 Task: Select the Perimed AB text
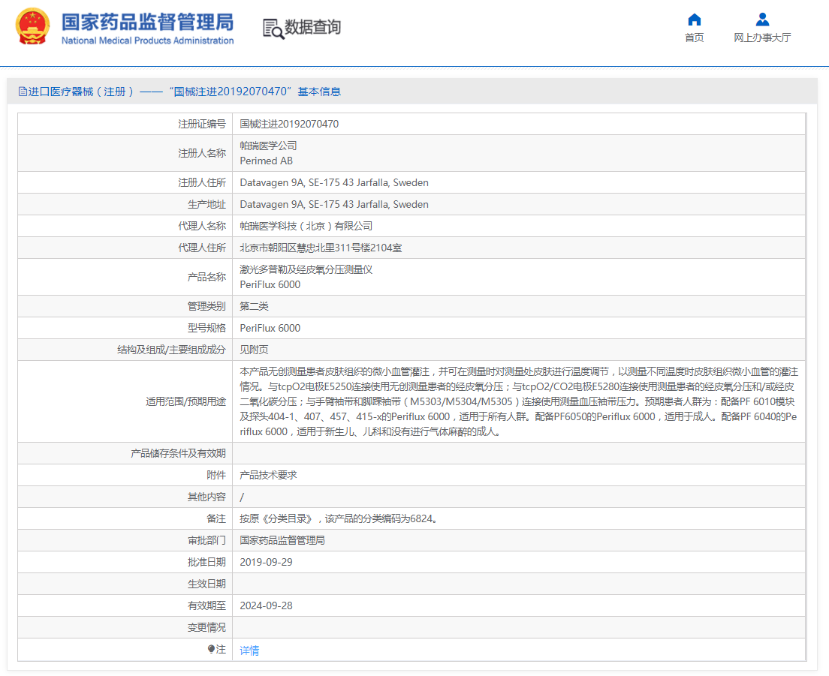pyautogui.click(x=266, y=161)
